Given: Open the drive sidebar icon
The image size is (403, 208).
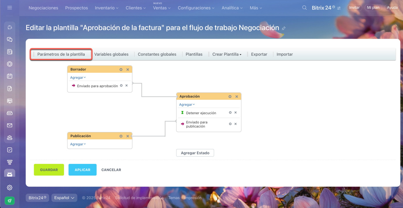Looking at the screenshot, I should coord(10,113).
